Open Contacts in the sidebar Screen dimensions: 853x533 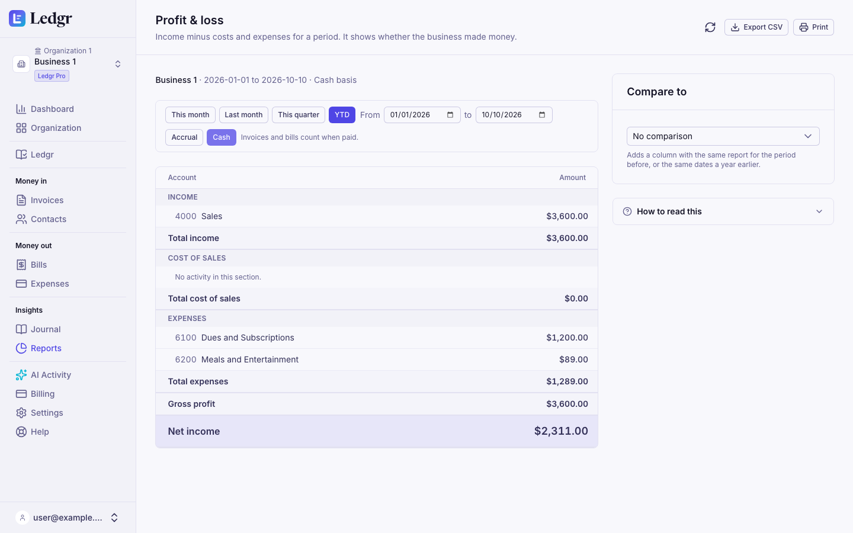tap(68, 219)
